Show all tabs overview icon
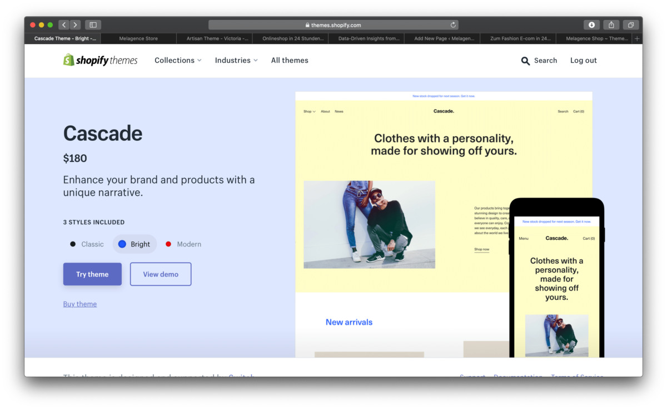 click(x=631, y=25)
